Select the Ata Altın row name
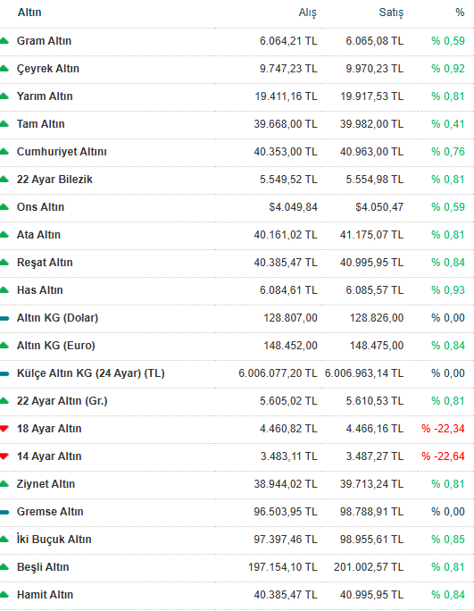The image size is (474, 611). pyautogui.click(x=38, y=235)
